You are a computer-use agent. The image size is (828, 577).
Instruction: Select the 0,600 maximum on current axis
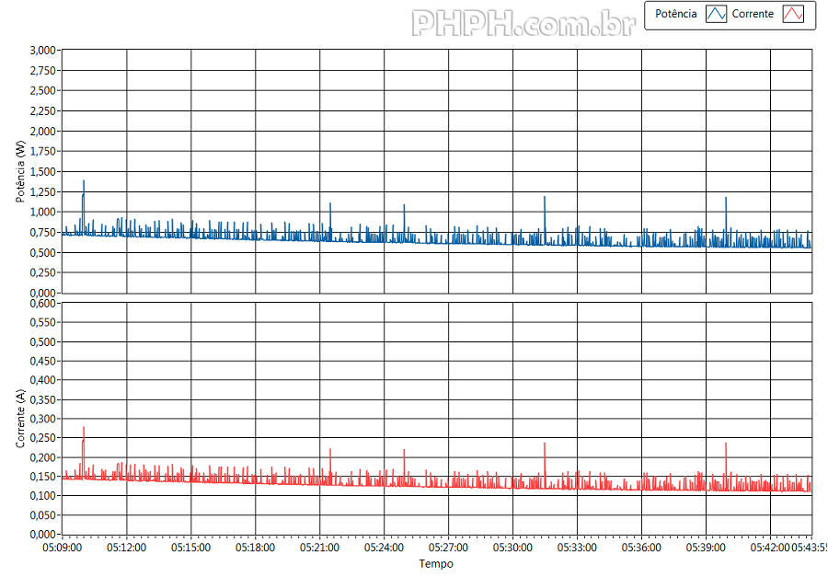(43, 303)
